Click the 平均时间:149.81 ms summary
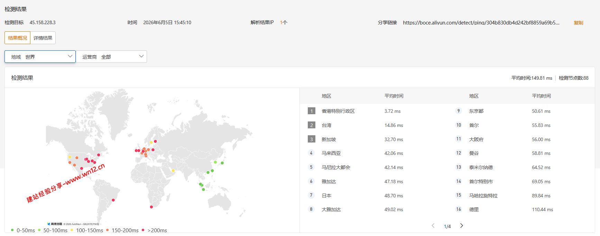 [532, 78]
